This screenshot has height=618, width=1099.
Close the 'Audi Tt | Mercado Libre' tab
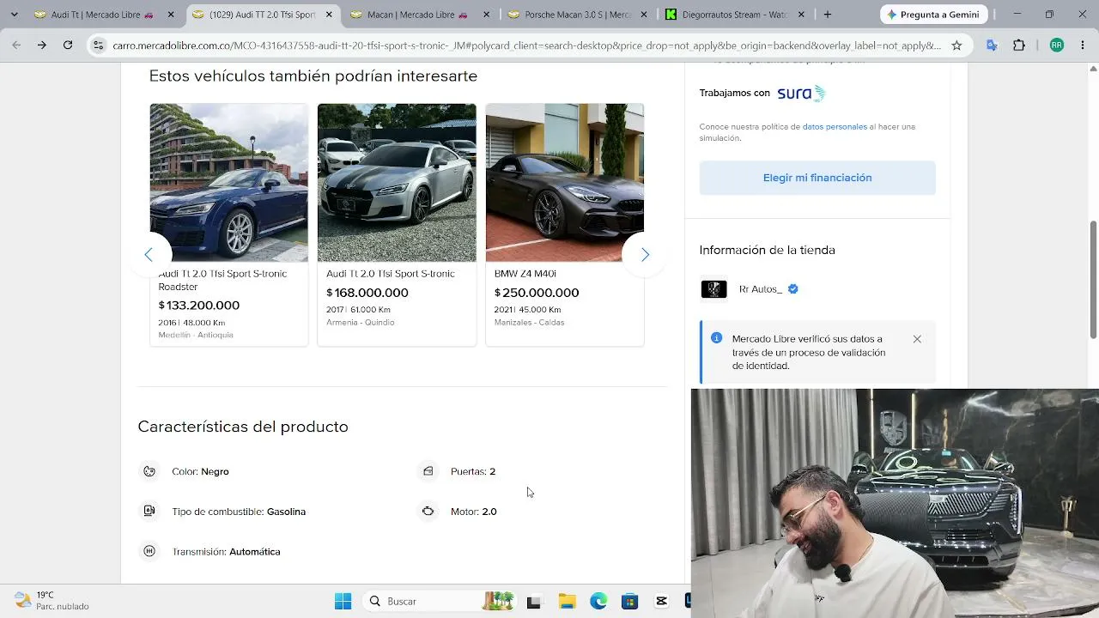(171, 15)
